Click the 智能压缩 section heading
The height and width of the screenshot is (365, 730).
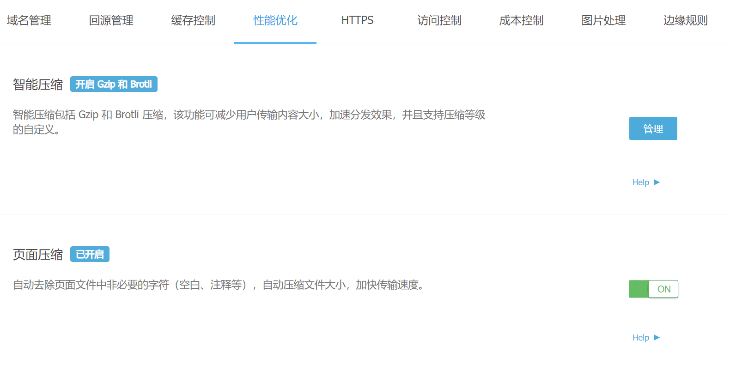(x=38, y=85)
